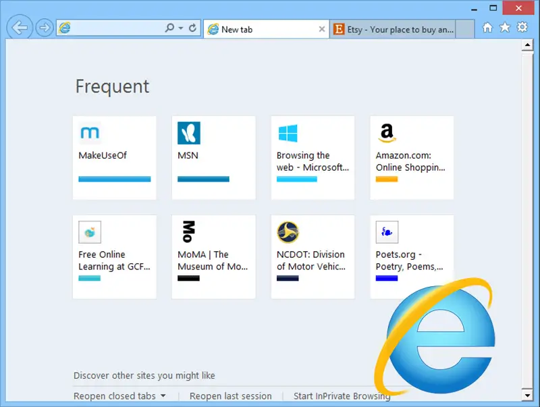Open the Home page icon
Viewport: 540px width, 407px height.
487,27
